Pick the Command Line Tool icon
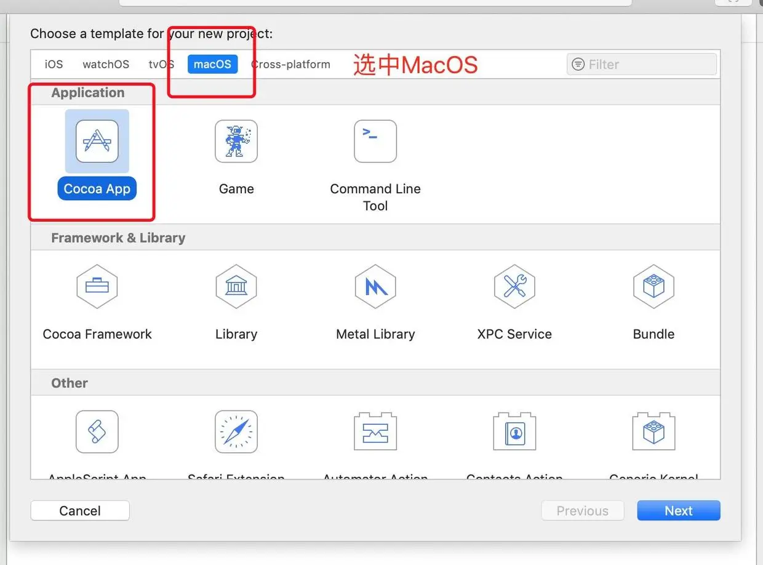The width and height of the screenshot is (763, 565). click(375, 142)
